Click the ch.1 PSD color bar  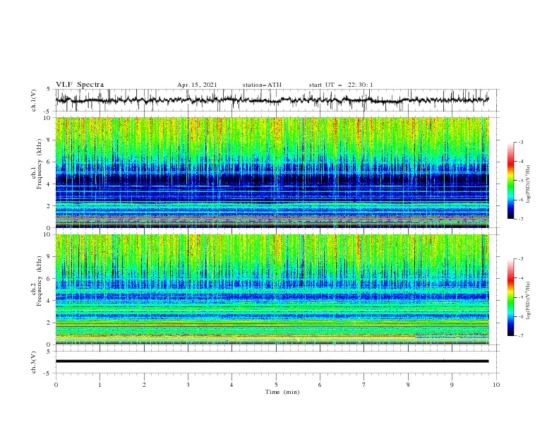(x=510, y=181)
